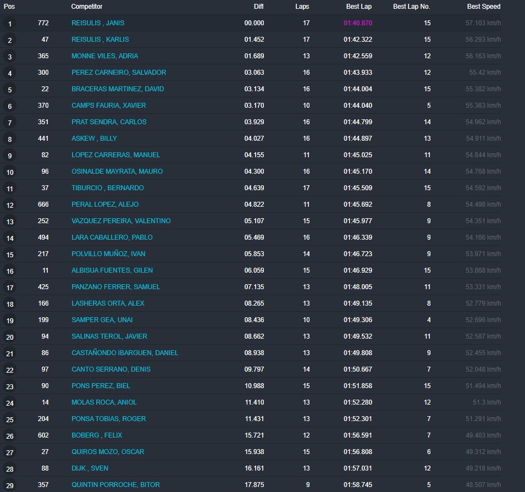Sort by the Laps column header
Image resolution: width=525 pixels, height=492 pixels.
(302, 7)
